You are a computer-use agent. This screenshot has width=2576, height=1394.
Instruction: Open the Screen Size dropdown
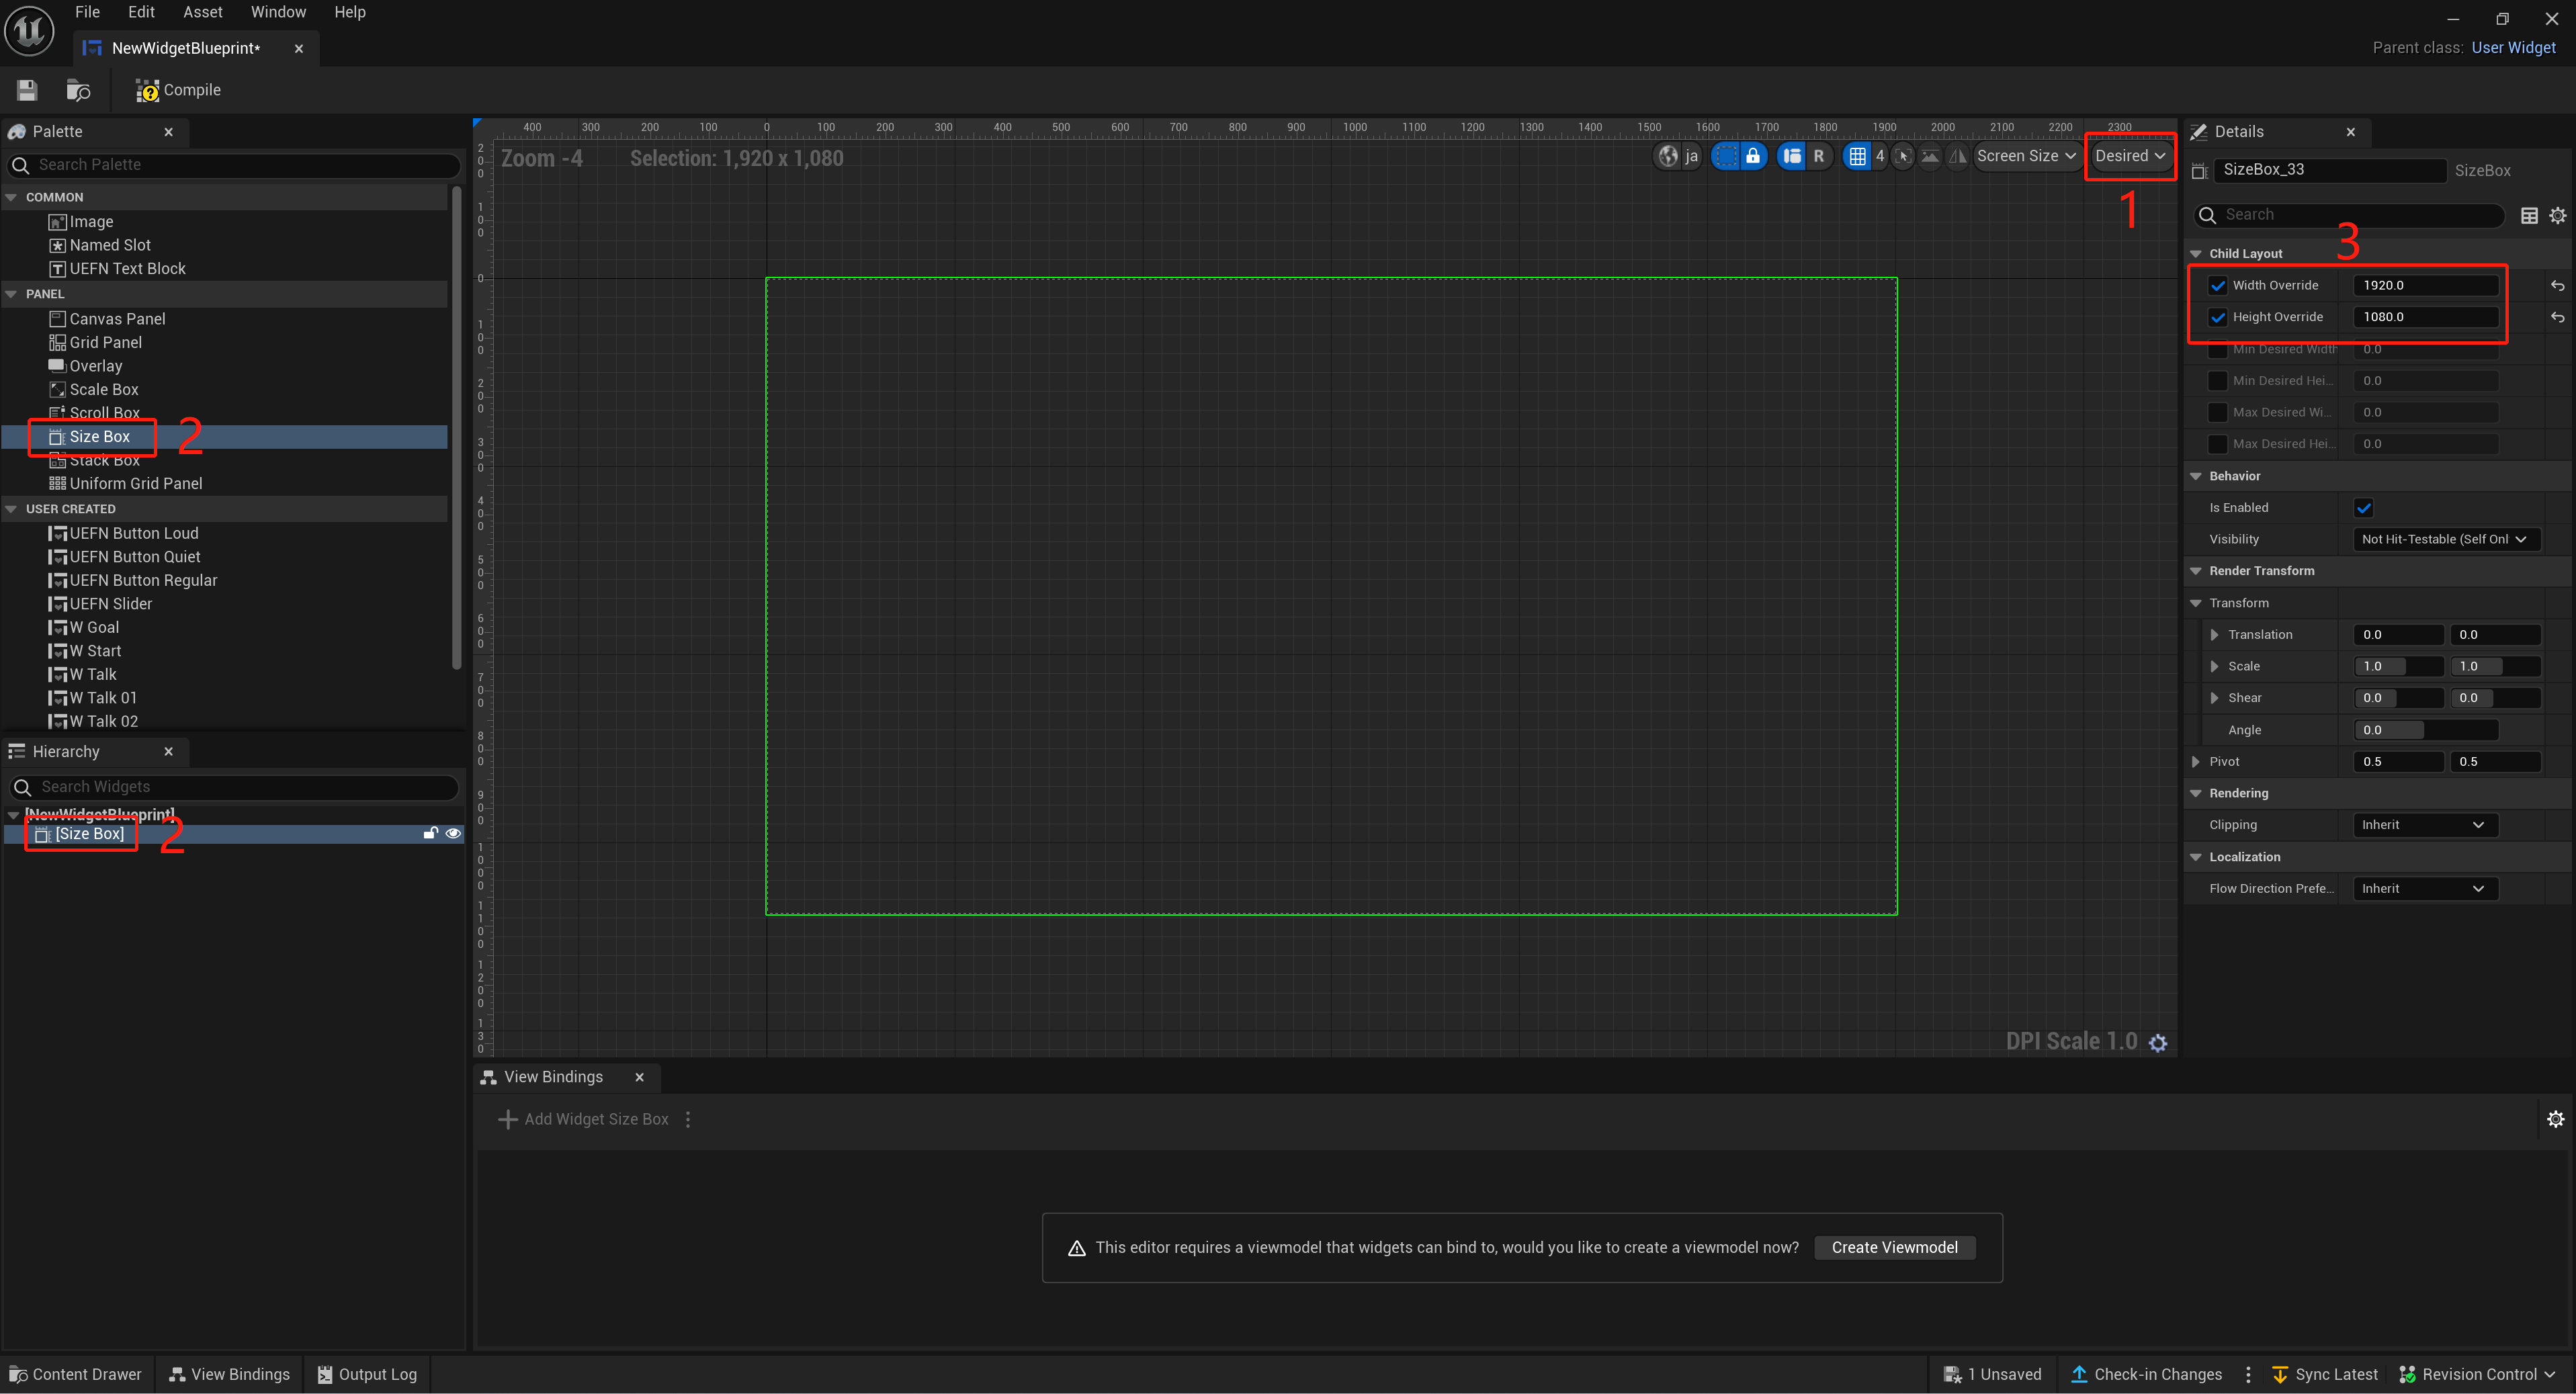point(2025,156)
